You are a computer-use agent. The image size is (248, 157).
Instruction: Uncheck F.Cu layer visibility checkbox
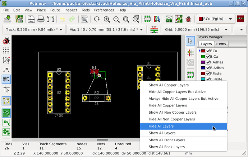pos(208,51)
